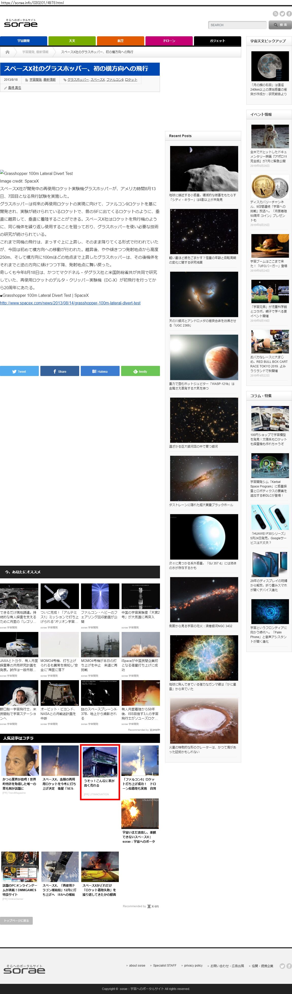This screenshot has width=292, height=994.
Task: Subscribe via the feedly button
Action: click(140, 371)
